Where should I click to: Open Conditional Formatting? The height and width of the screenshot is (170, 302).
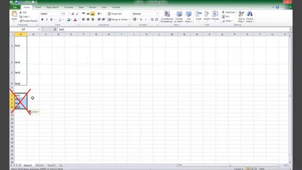(167, 17)
